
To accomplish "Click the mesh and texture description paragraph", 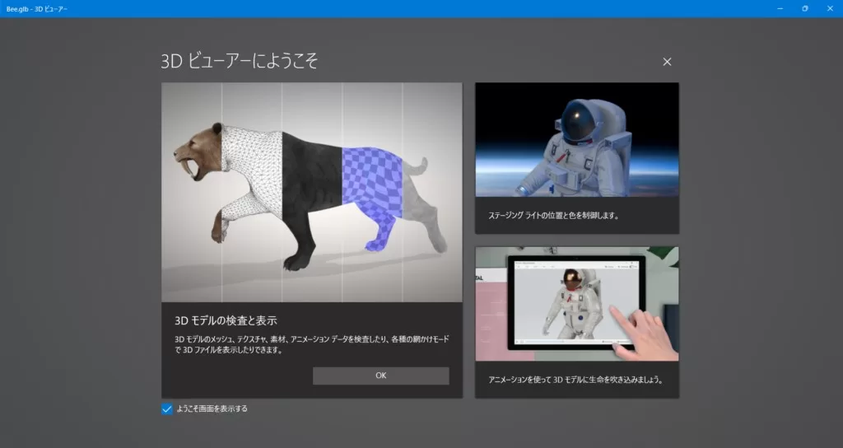I will click(310, 344).
